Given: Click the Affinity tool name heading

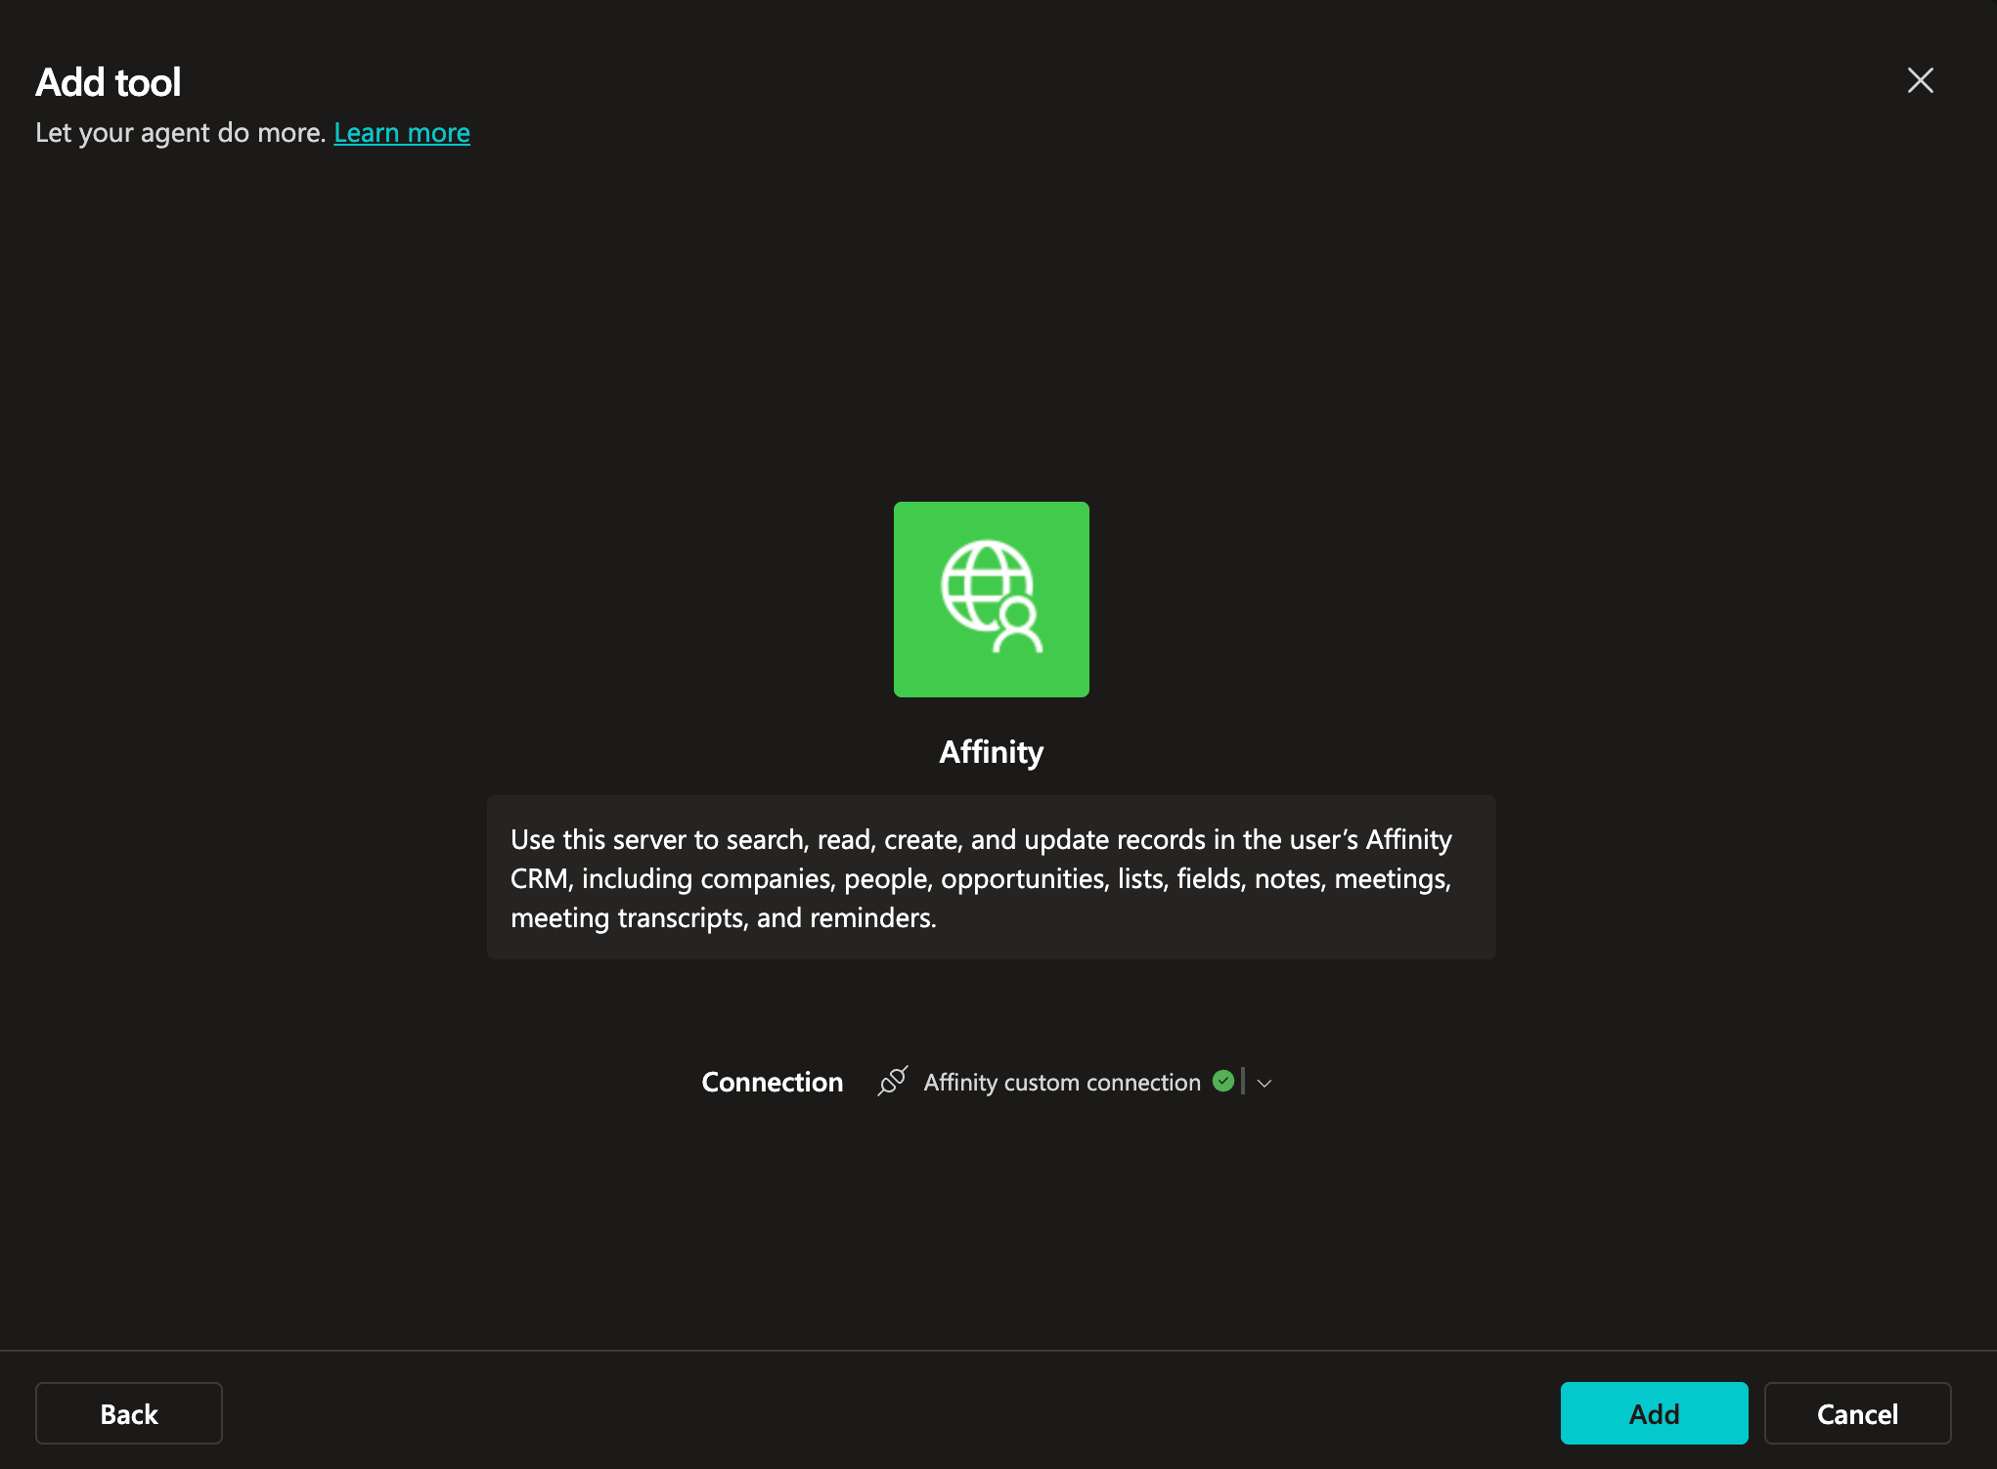Looking at the screenshot, I should tap(991, 752).
